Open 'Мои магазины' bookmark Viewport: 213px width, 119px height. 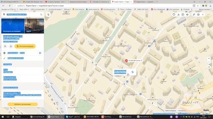point(173,9)
